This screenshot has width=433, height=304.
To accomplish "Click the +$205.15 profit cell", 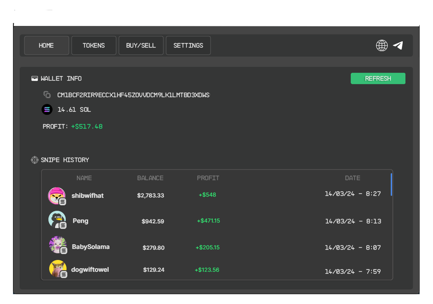I will point(208,247).
